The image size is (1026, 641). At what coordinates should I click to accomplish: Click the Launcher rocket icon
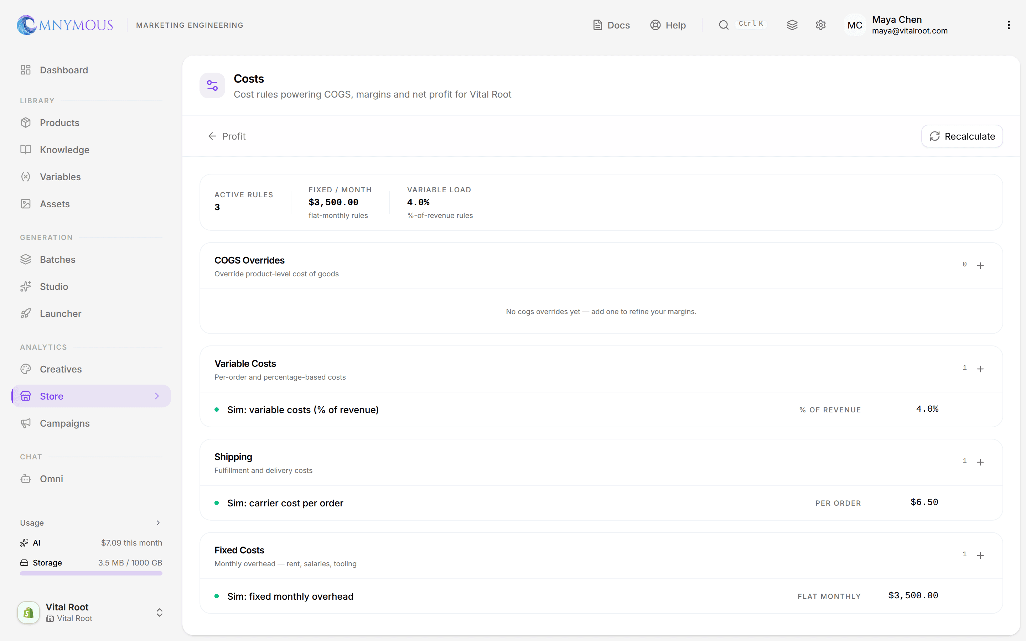26,314
